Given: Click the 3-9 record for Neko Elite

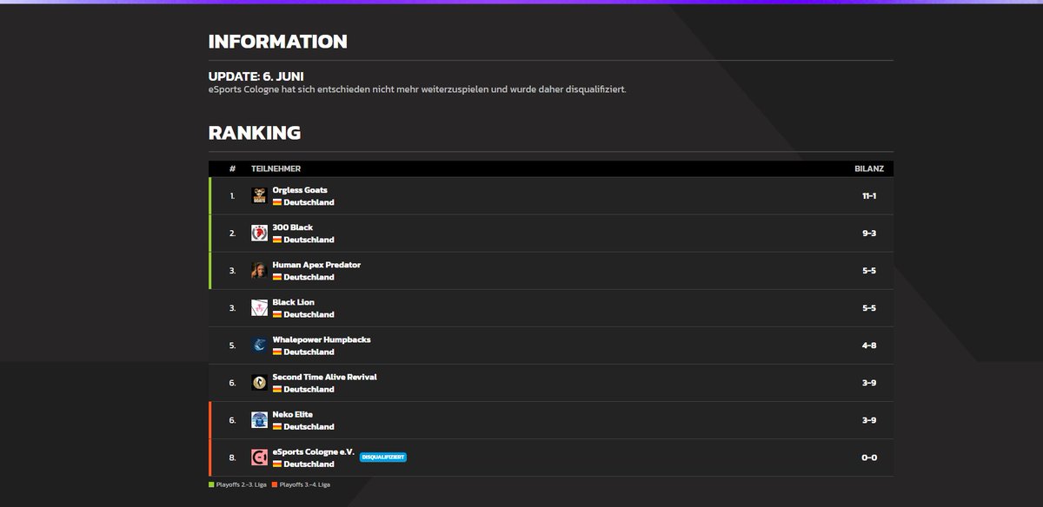Looking at the screenshot, I should coord(869,420).
